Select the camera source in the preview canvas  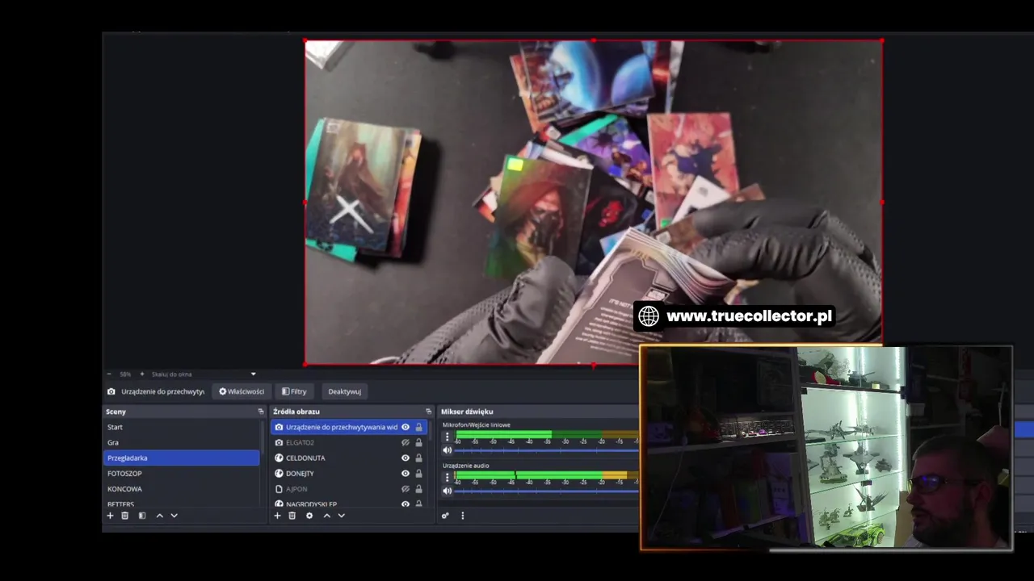pyautogui.click(x=593, y=202)
